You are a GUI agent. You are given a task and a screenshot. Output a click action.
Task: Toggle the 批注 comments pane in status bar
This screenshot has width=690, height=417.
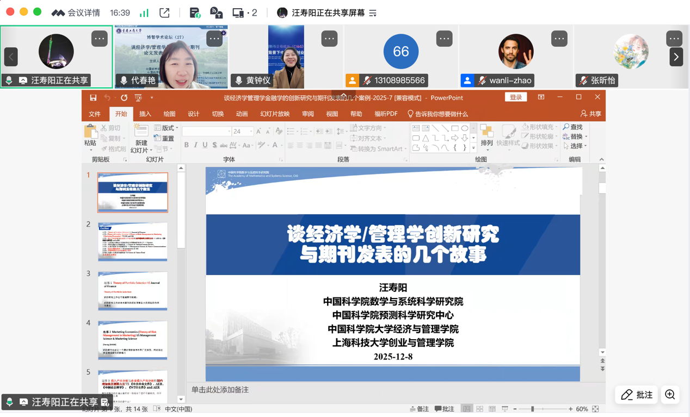point(445,409)
